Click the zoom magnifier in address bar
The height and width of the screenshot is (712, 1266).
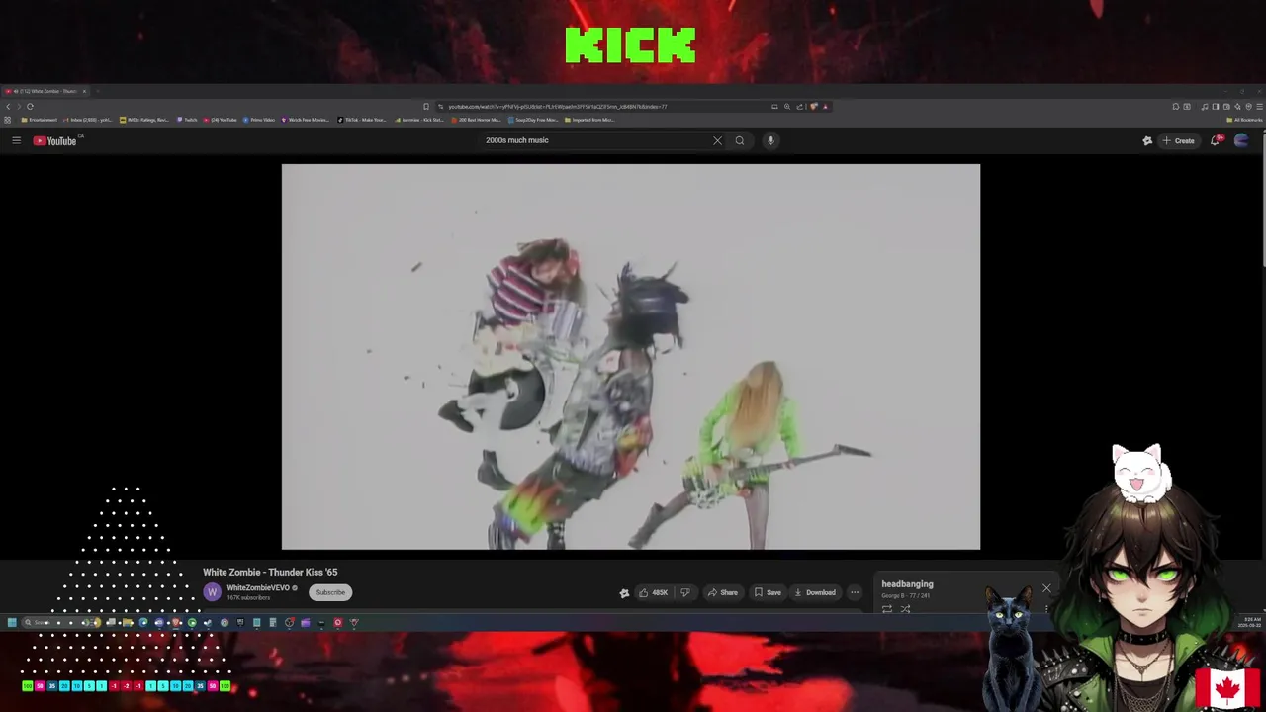[x=787, y=106]
